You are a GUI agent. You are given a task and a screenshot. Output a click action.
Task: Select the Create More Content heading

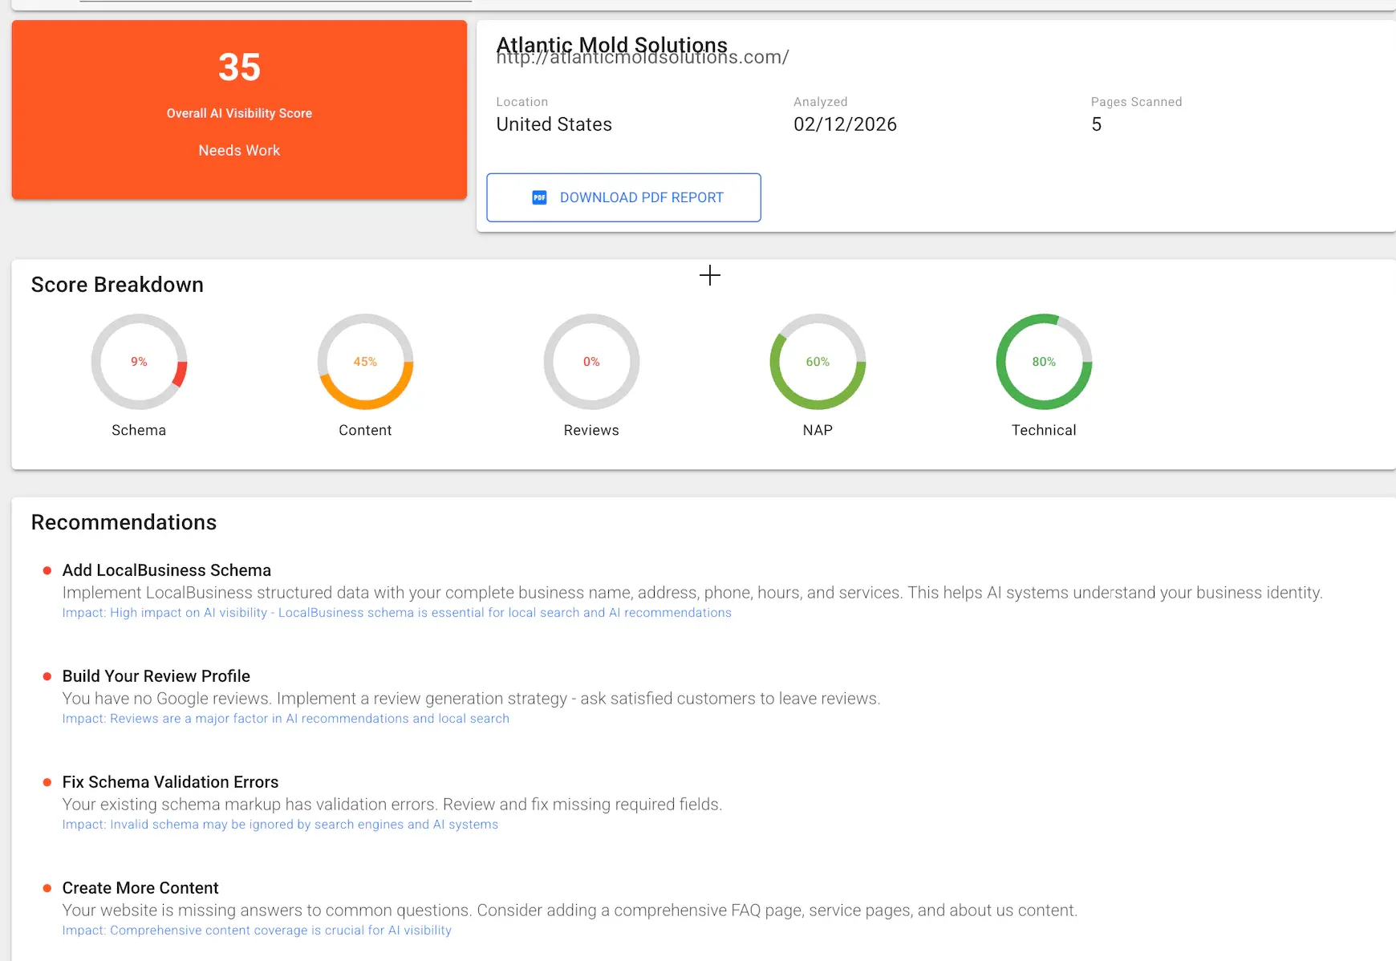tap(140, 888)
